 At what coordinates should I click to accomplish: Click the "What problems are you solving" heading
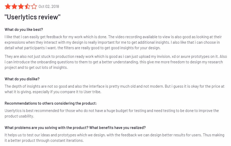tap(75, 128)
